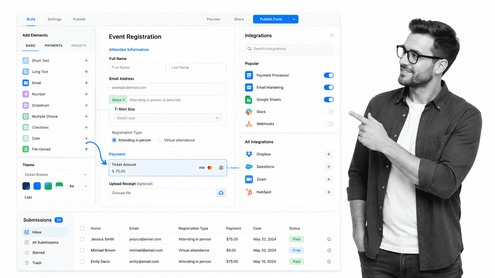
Task: Open the Publish Form dropdown arrow
Action: click(294, 19)
